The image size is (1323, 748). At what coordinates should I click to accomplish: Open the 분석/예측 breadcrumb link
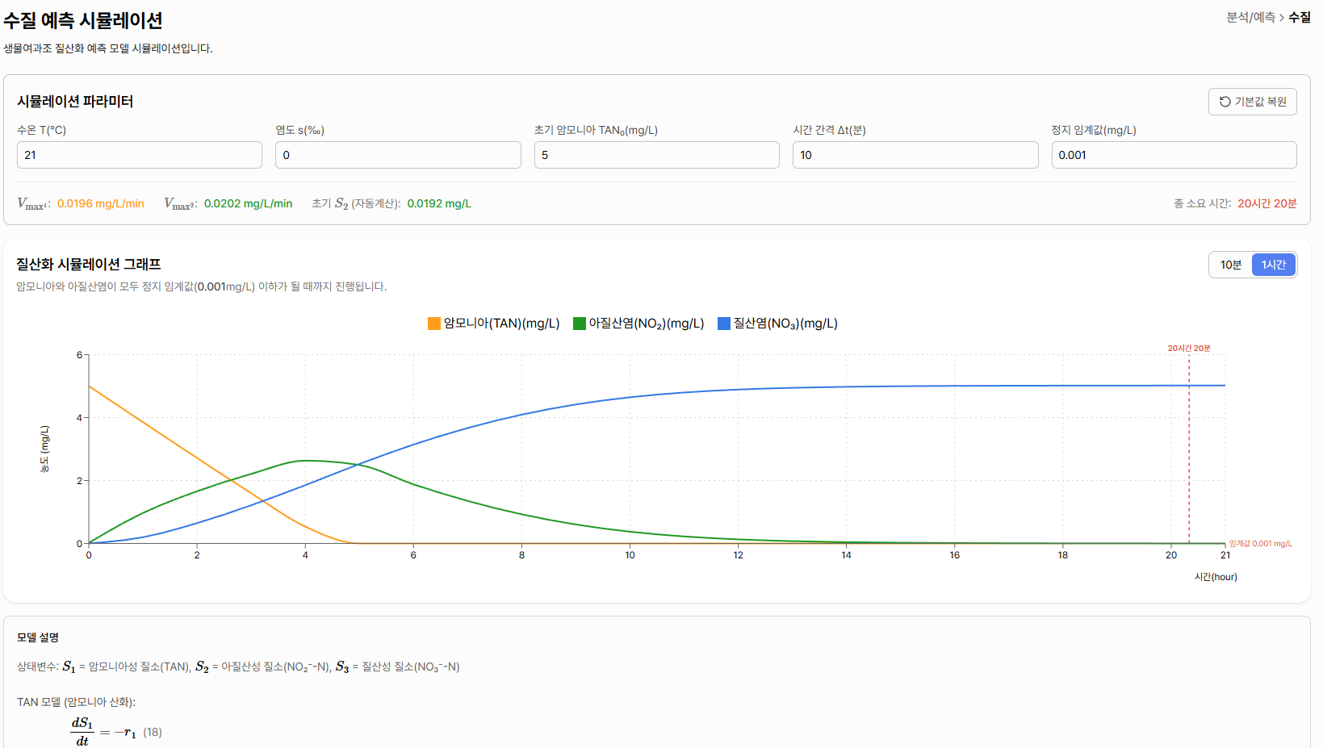click(1250, 17)
